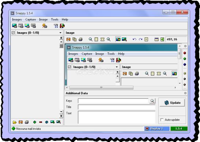200x142 pixels.
Task: Click the copy image icon in Image toolbar
Action: [x=74, y=39]
